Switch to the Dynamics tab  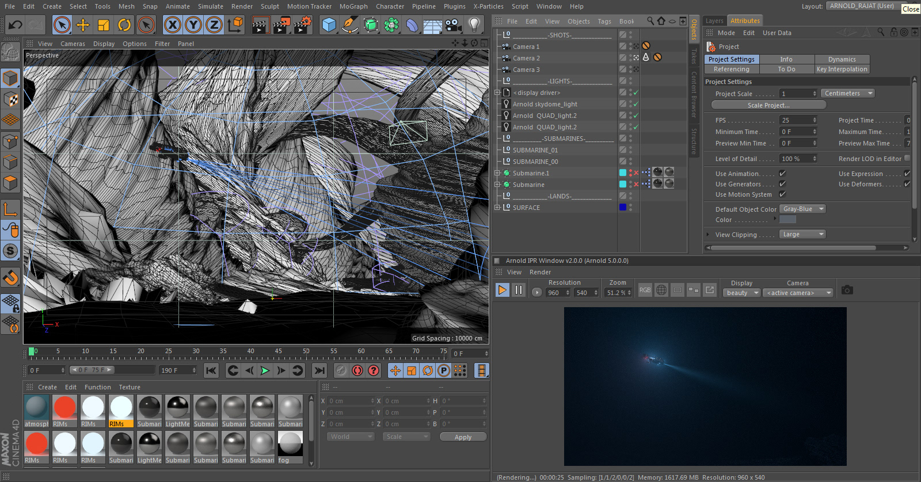pyautogui.click(x=842, y=59)
